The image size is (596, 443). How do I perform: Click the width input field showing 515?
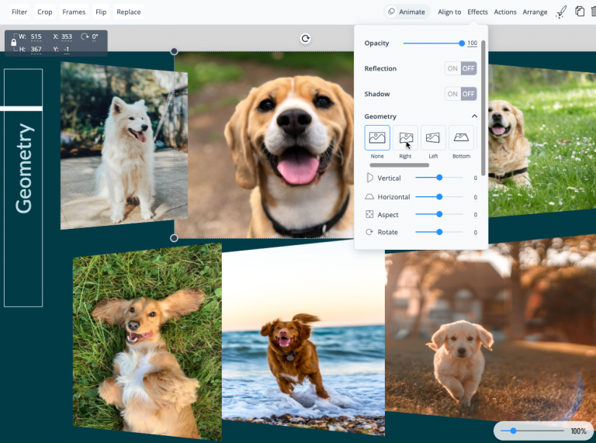click(x=36, y=37)
